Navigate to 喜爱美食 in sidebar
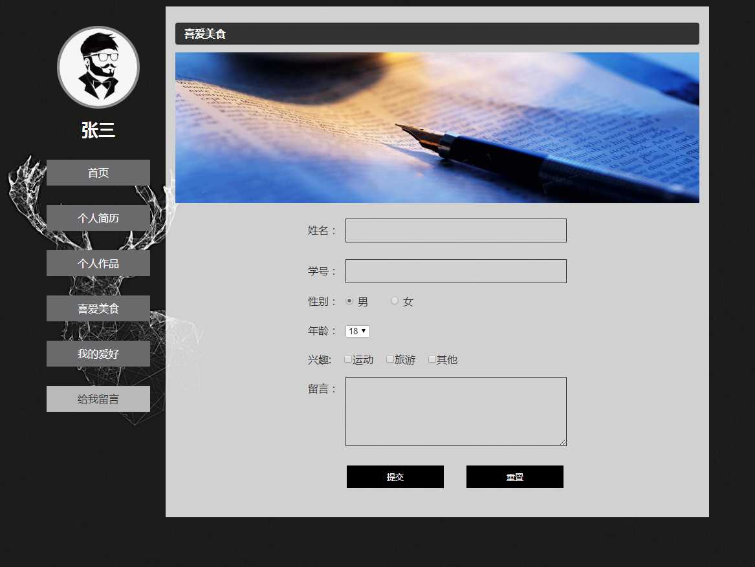This screenshot has height=567, width=755. click(x=98, y=308)
